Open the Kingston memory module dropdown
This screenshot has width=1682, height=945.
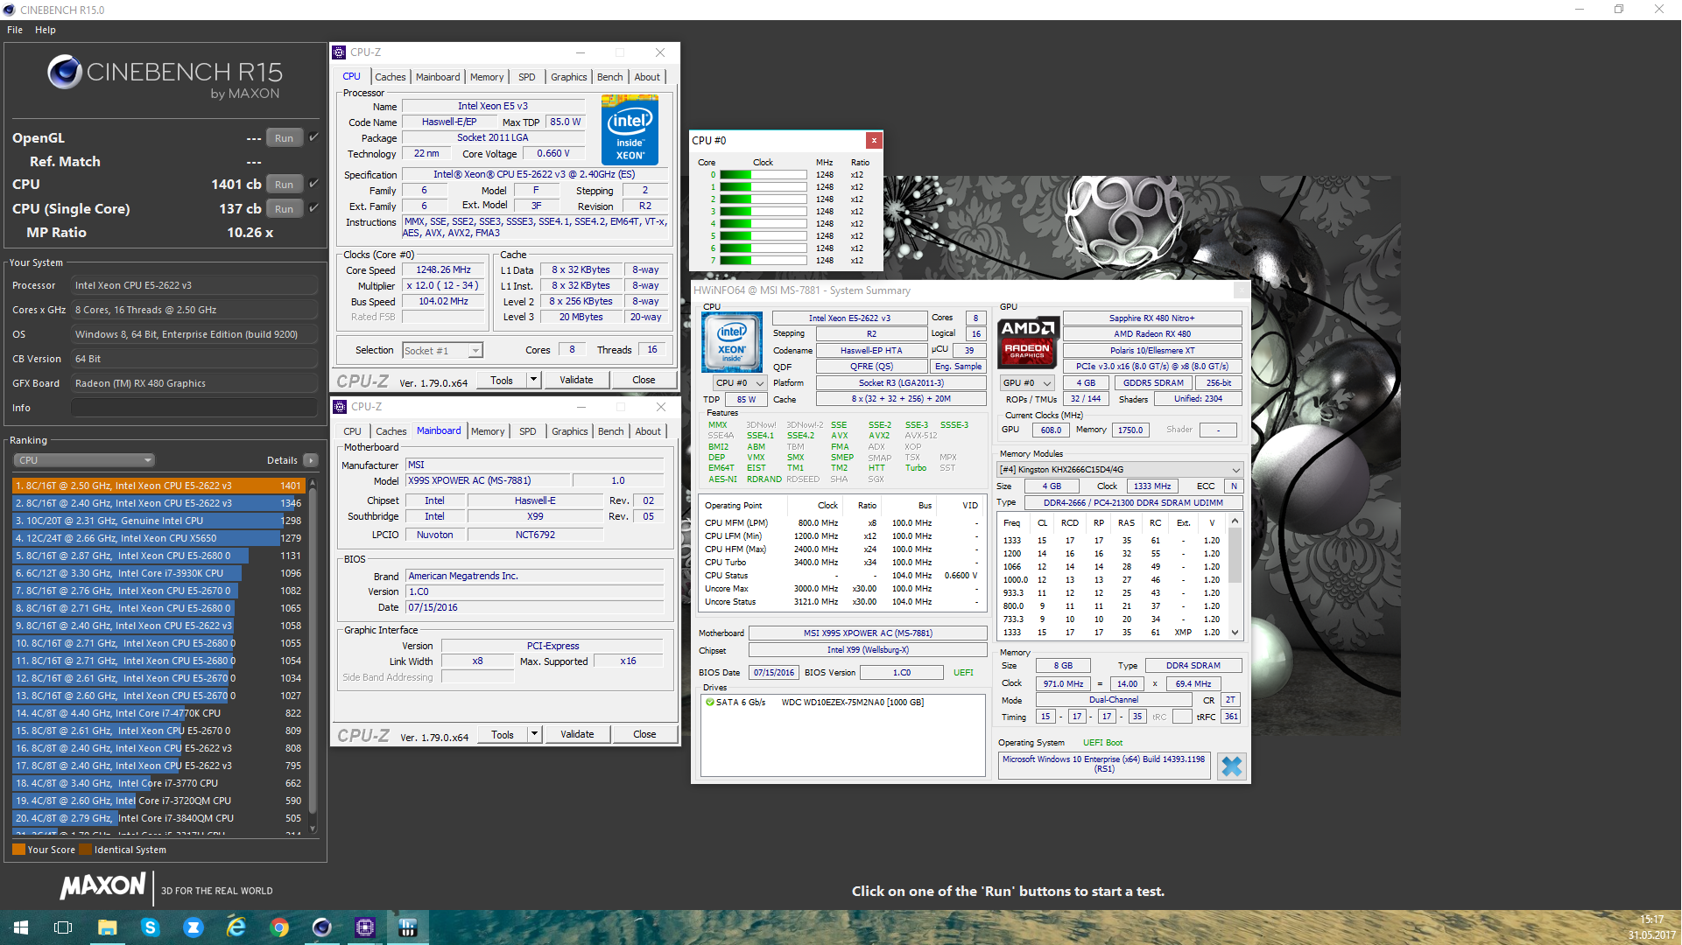(x=1120, y=469)
